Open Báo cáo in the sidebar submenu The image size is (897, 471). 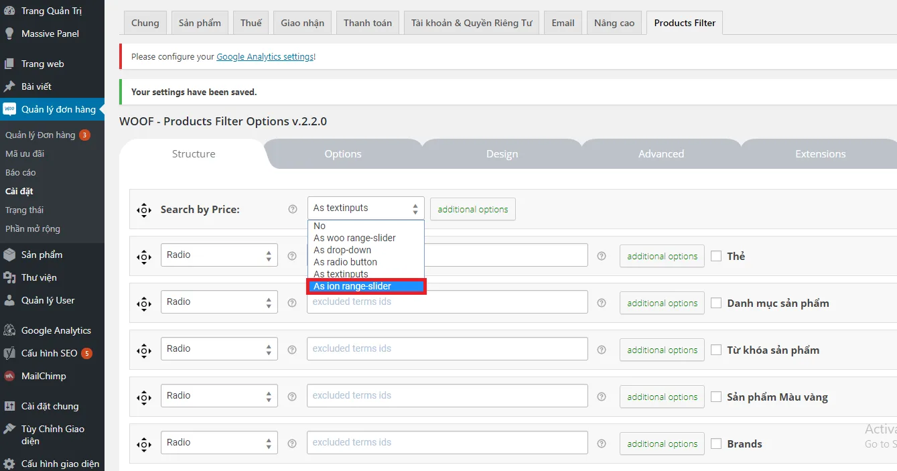pos(21,172)
